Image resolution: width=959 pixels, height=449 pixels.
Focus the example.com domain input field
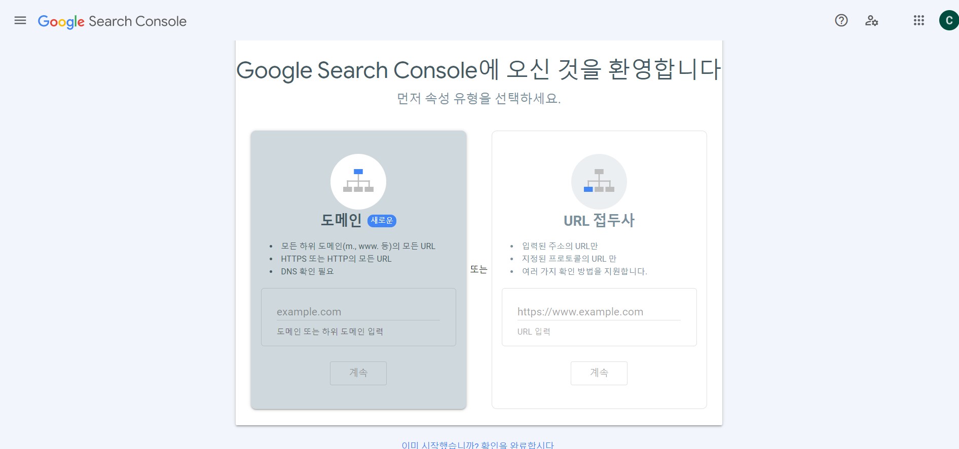(358, 312)
